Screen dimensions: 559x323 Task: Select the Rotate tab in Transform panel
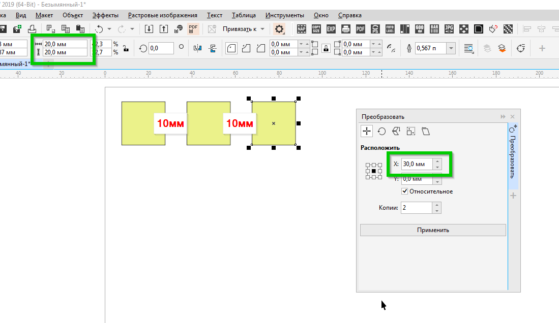click(x=381, y=131)
